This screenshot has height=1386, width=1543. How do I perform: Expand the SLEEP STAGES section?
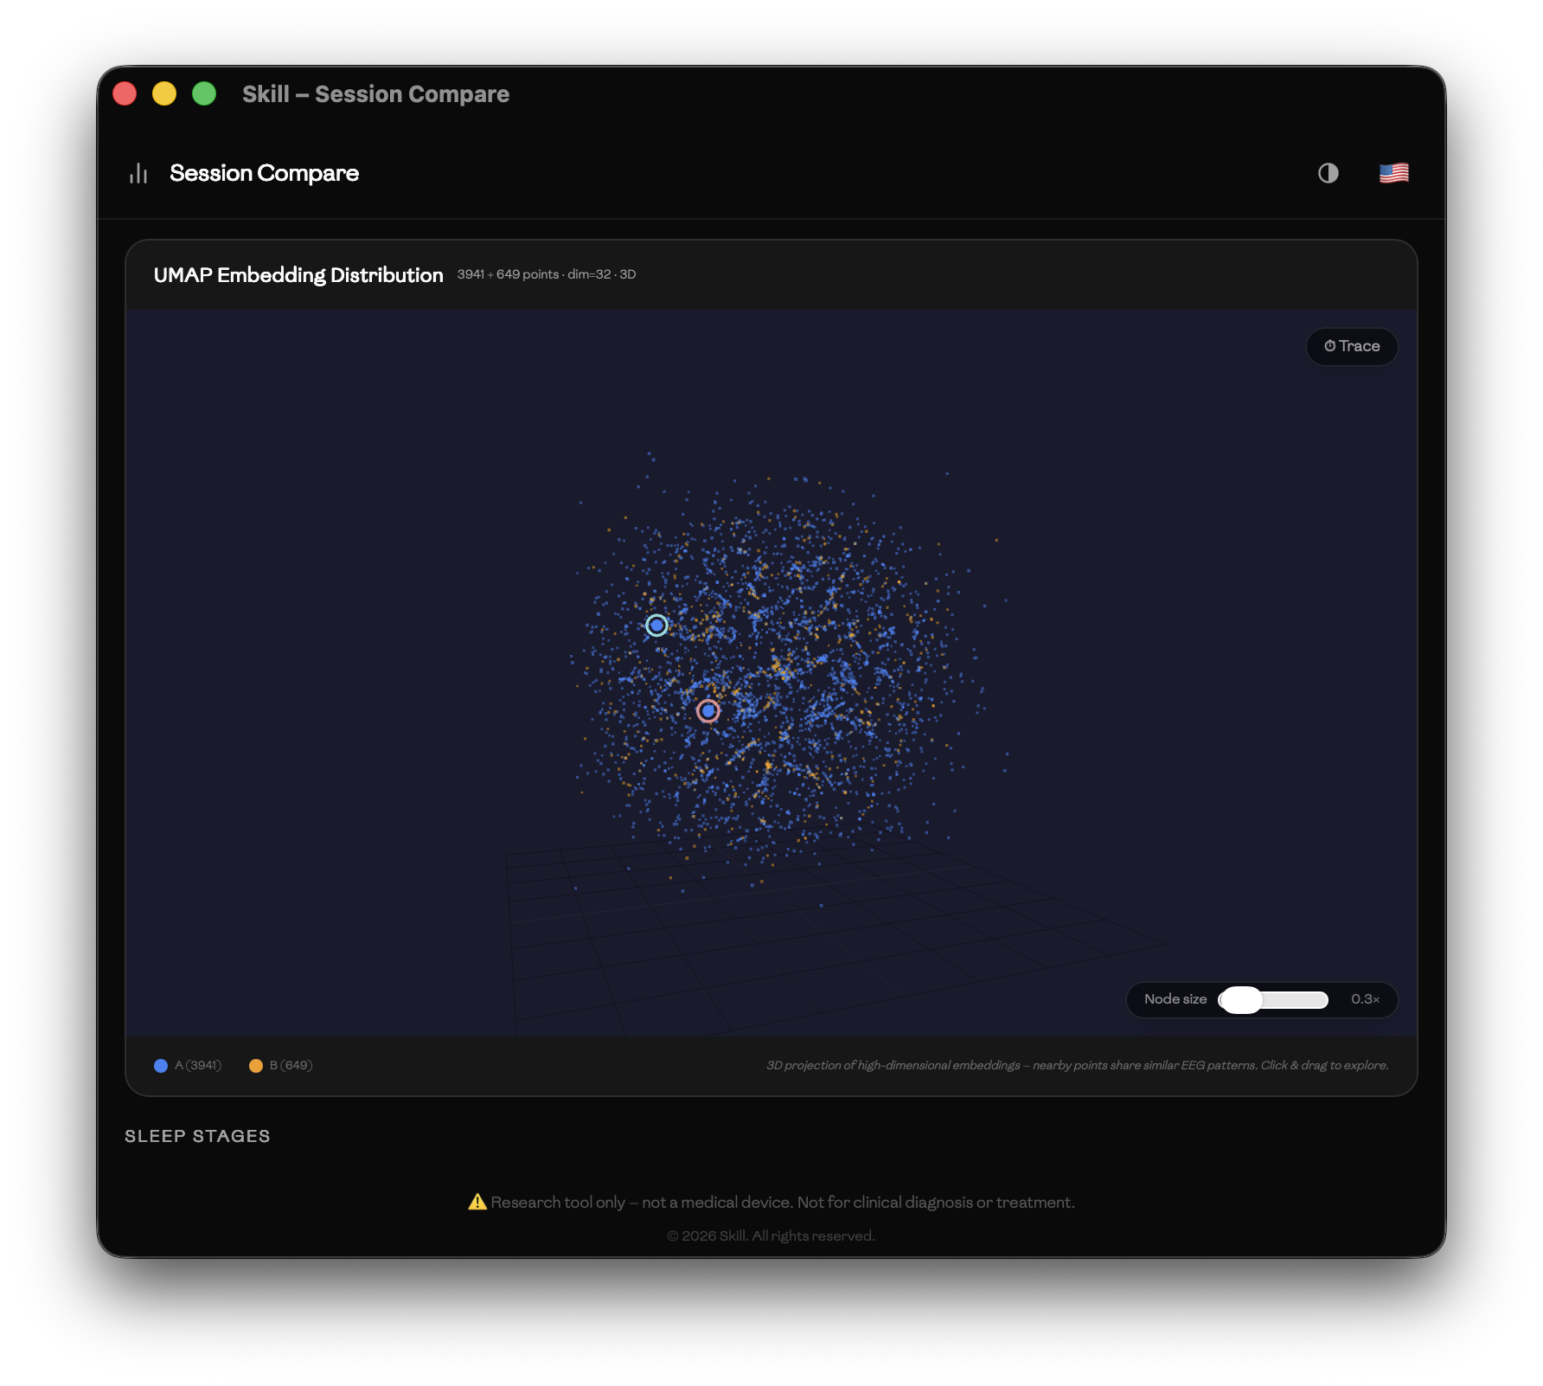tap(198, 1136)
